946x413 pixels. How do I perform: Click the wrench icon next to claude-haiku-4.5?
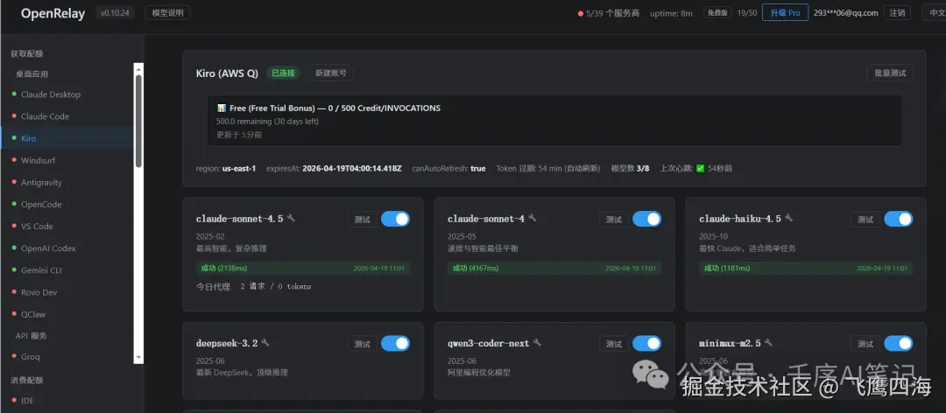pos(788,218)
